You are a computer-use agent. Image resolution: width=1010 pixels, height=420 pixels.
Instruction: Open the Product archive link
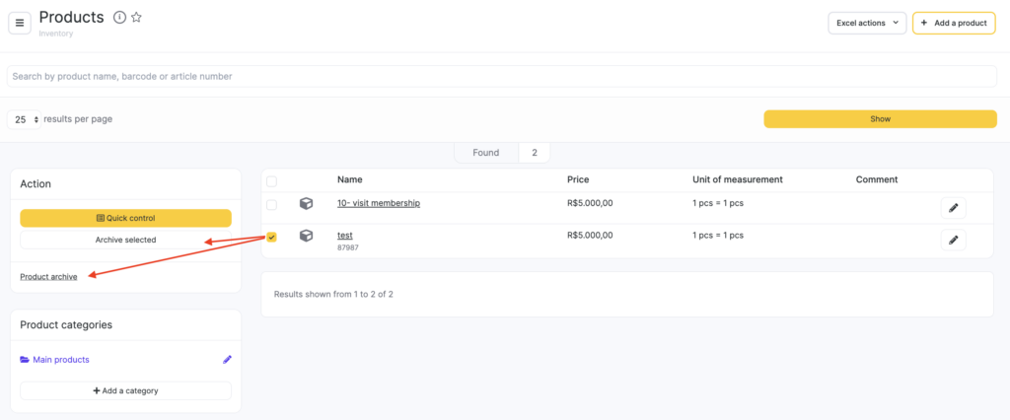point(48,277)
